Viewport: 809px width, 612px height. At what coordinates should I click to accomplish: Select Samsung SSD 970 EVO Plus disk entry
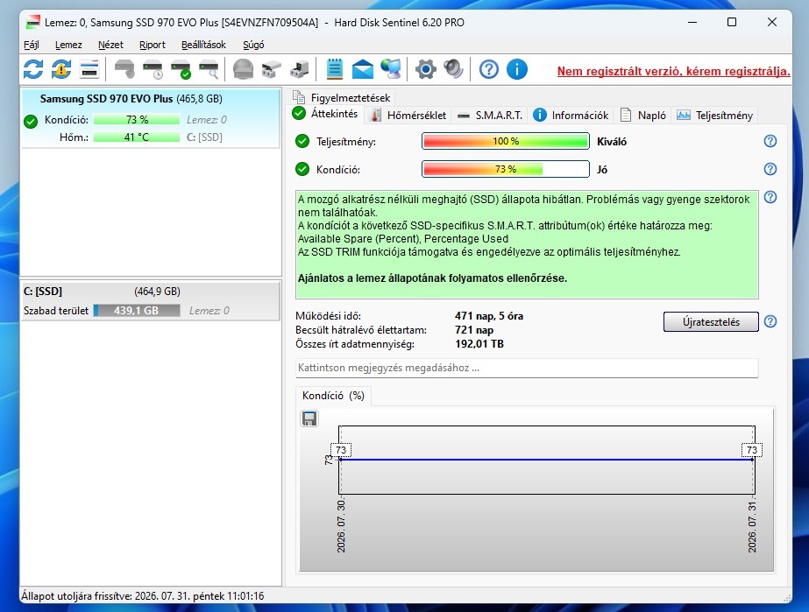(151, 118)
